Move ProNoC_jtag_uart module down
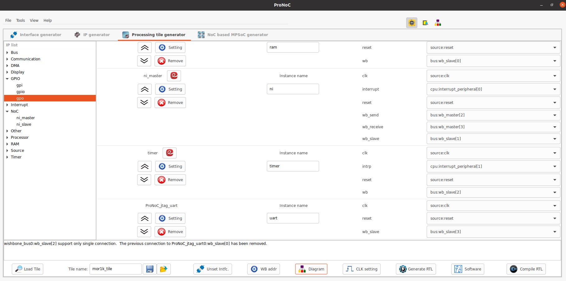The height and width of the screenshot is (281, 566). click(144, 232)
